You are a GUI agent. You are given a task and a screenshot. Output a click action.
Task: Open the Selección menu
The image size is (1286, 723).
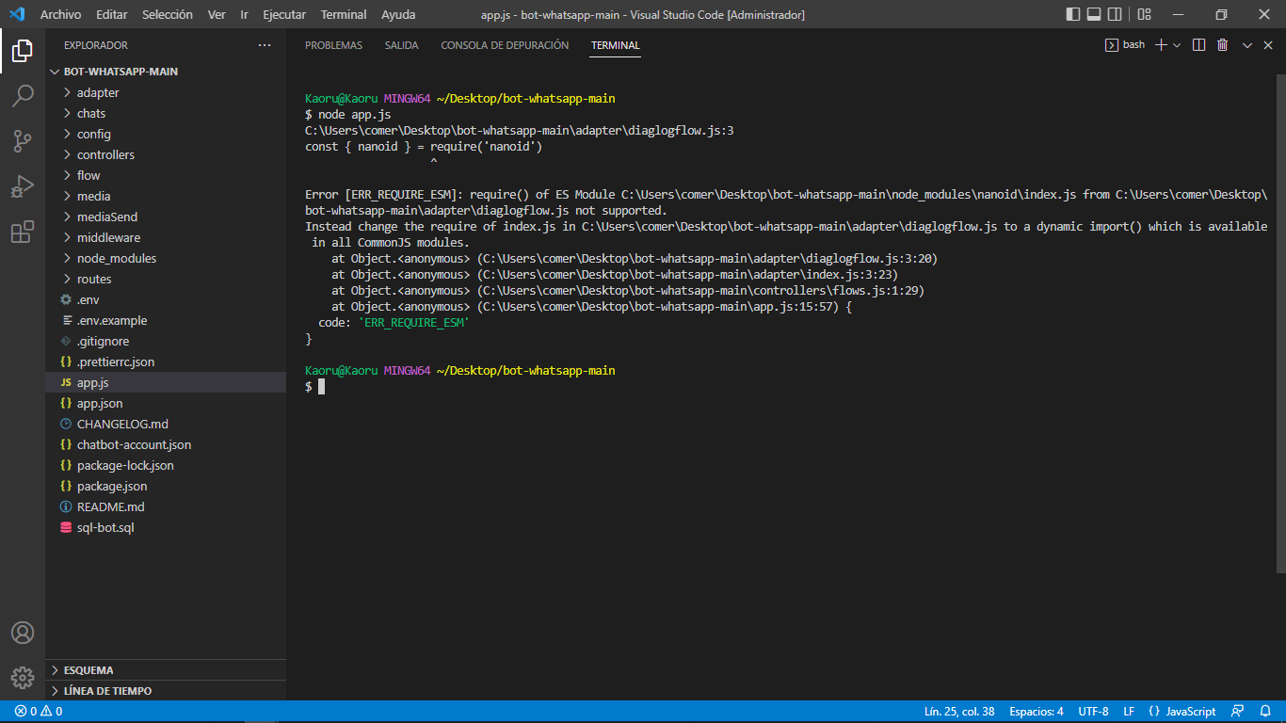(x=168, y=14)
